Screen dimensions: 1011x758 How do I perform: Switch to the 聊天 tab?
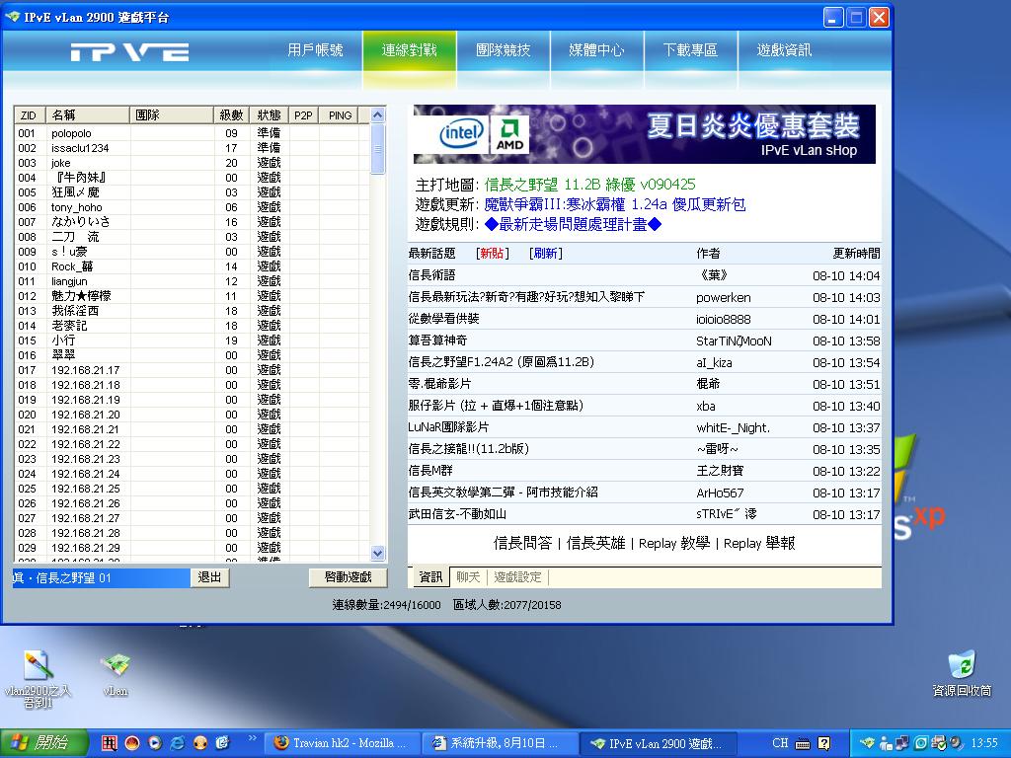[x=467, y=577]
